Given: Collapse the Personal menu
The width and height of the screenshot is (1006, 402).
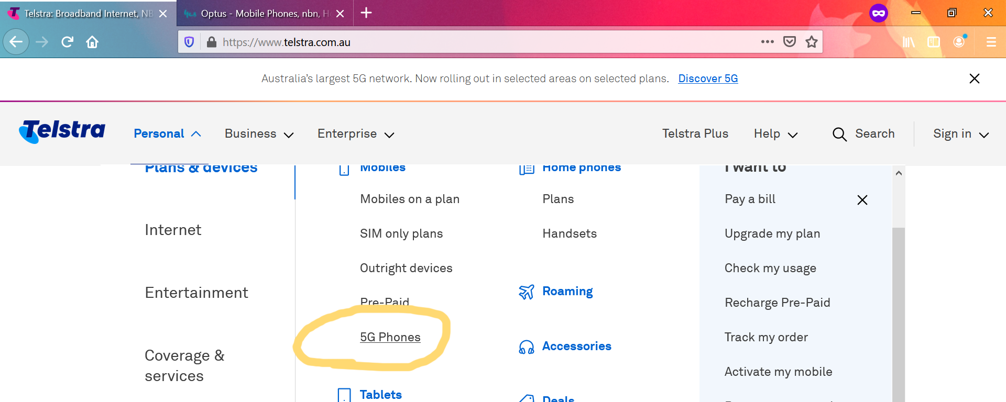Looking at the screenshot, I should (168, 134).
